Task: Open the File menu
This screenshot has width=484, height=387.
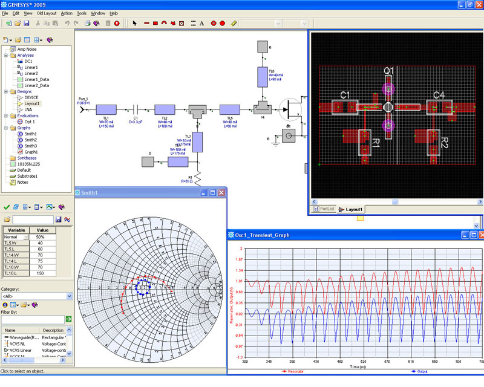Action: [5, 13]
